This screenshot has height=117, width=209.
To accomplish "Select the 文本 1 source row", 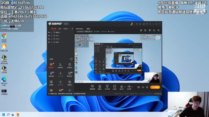I will tap(61, 36).
